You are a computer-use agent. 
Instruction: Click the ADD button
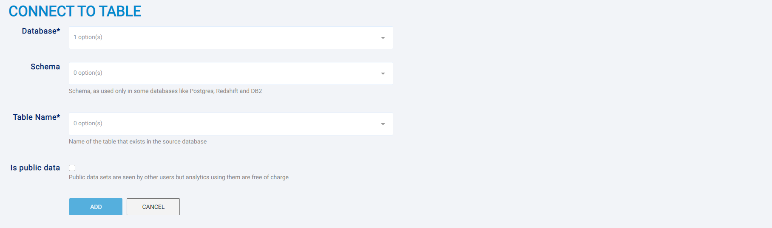click(x=96, y=207)
